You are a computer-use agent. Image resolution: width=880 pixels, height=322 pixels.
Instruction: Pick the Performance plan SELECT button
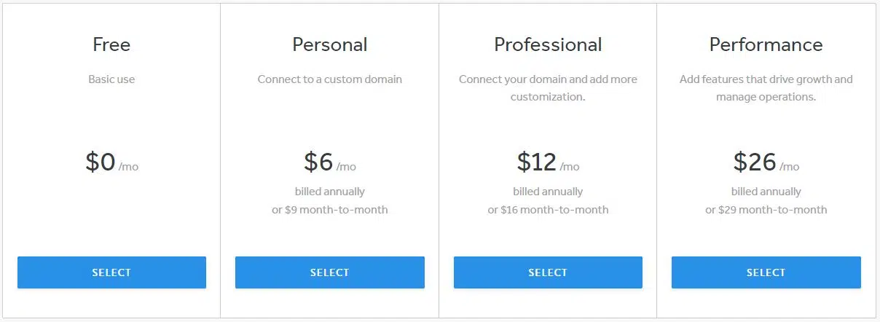coord(766,272)
